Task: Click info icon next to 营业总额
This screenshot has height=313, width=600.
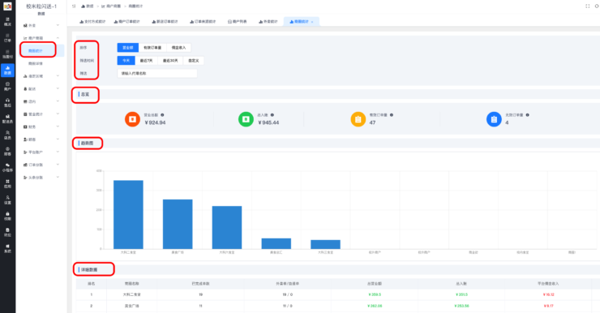Action: (162, 115)
